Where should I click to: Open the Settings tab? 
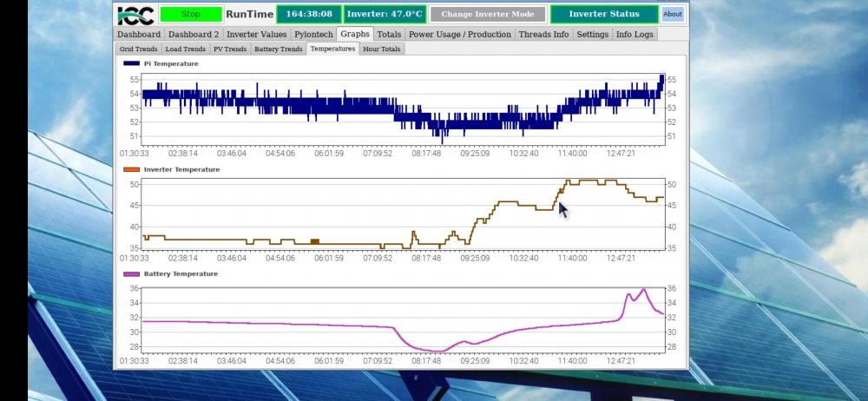coord(592,35)
